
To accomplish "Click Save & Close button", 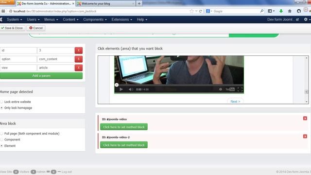I will click(12, 28).
